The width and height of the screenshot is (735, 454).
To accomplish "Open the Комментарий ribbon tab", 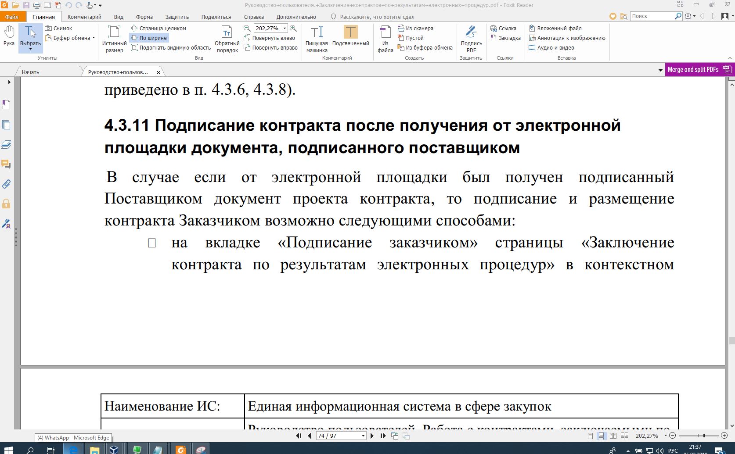I will pos(84,17).
